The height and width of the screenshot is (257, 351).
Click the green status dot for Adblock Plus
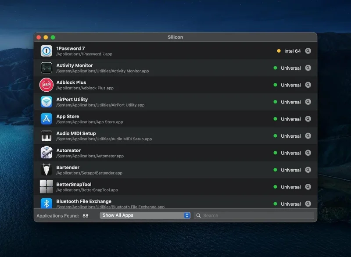click(276, 85)
